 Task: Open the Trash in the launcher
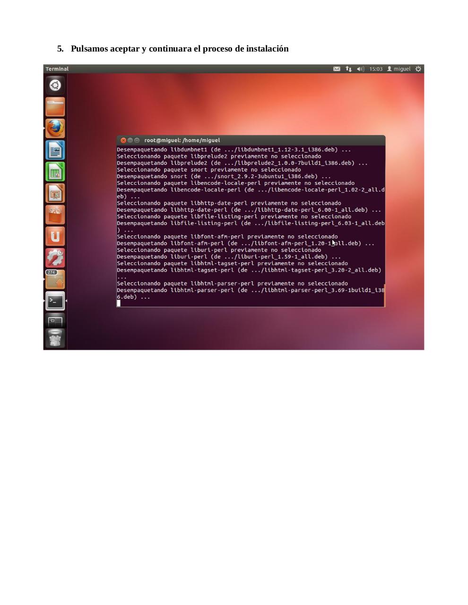click(x=55, y=338)
